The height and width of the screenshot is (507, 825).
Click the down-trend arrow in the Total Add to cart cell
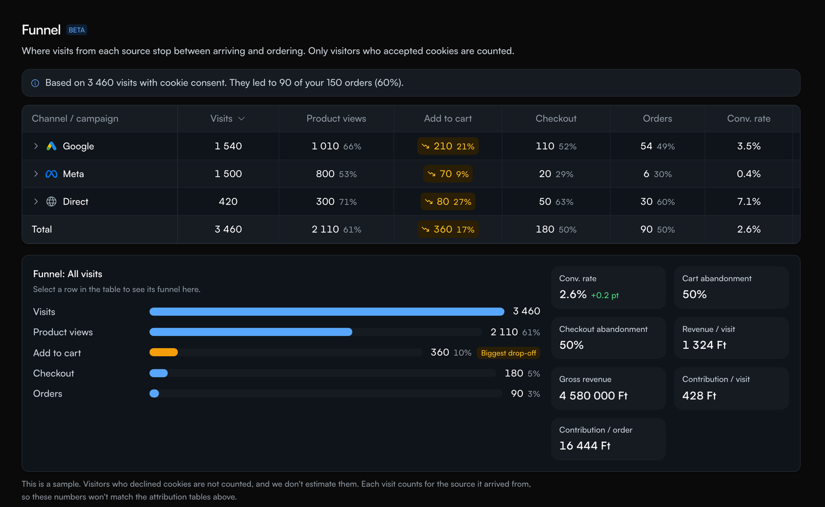point(426,229)
